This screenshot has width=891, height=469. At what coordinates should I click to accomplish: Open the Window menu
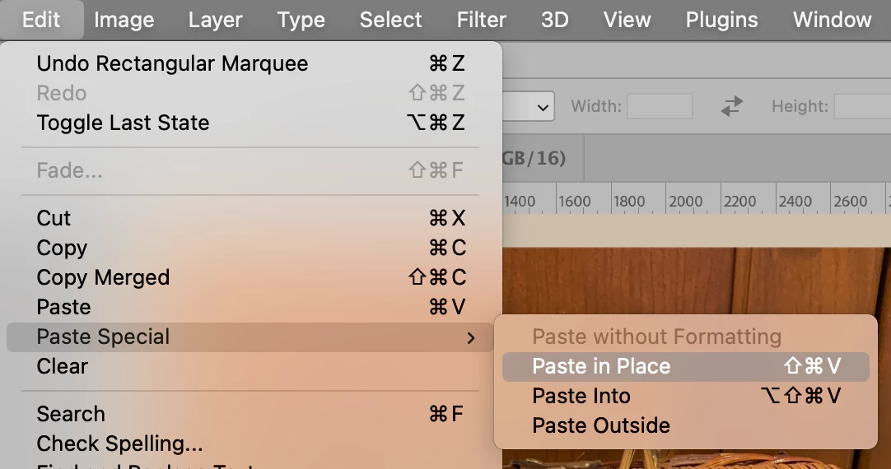point(832,20)
